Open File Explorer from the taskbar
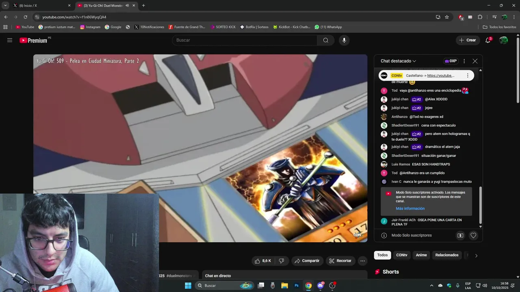Viewport: 520px width, 292px height. (284, 286)
